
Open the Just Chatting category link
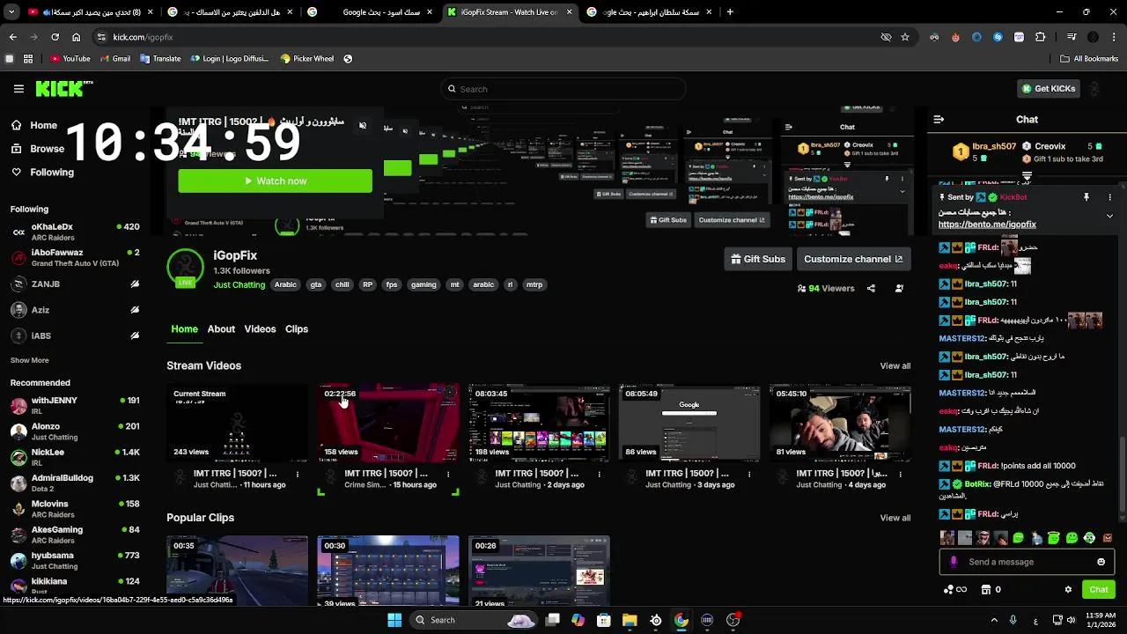tap(239, 284)
